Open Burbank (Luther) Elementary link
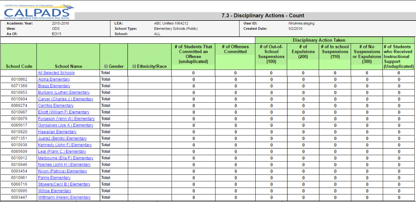The height and width of the screenshot is (202, 416). 64,93
